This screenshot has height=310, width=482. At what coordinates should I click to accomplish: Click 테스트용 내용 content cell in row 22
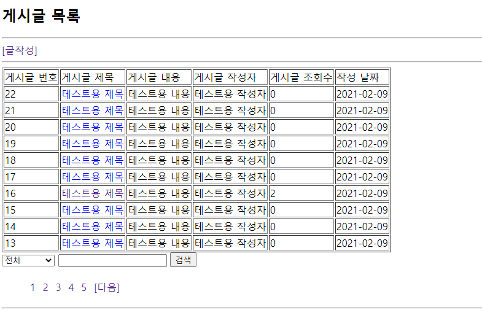click(159, 94)
